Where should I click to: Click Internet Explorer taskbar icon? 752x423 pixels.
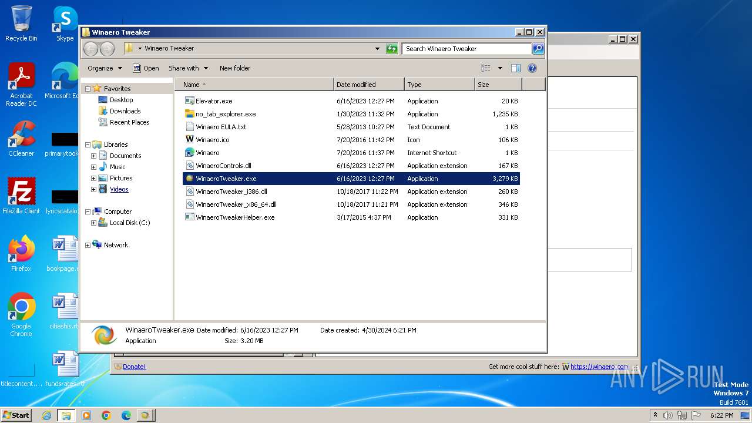pos(46,415)
